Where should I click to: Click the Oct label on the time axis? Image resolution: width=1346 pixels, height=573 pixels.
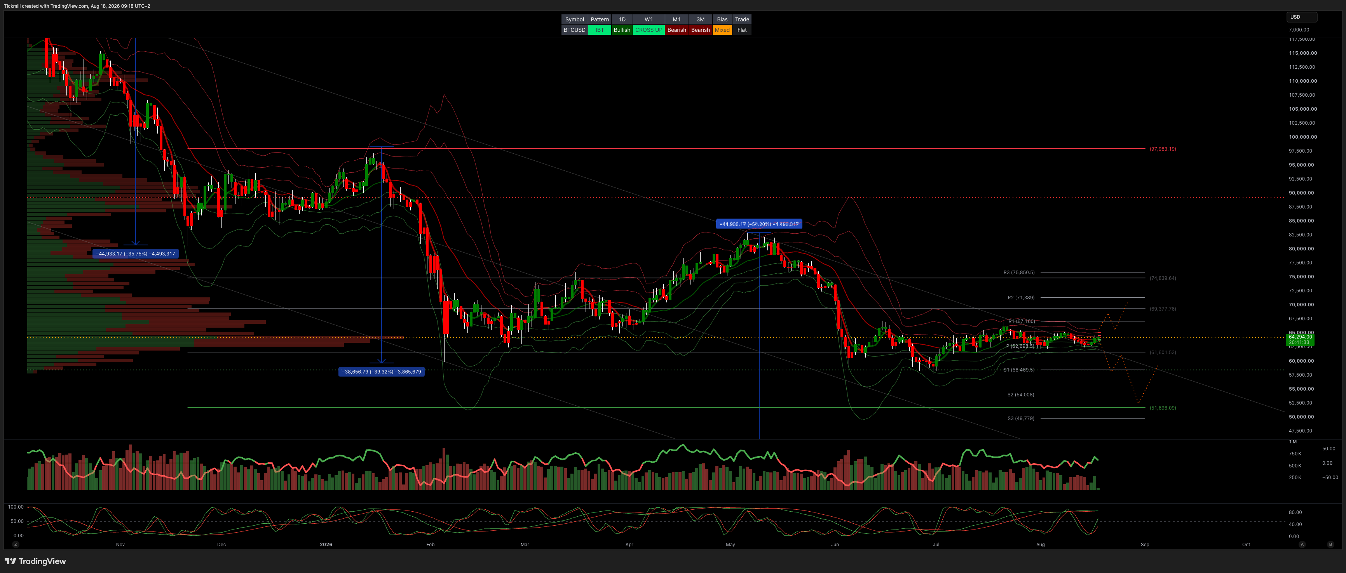1246,544
